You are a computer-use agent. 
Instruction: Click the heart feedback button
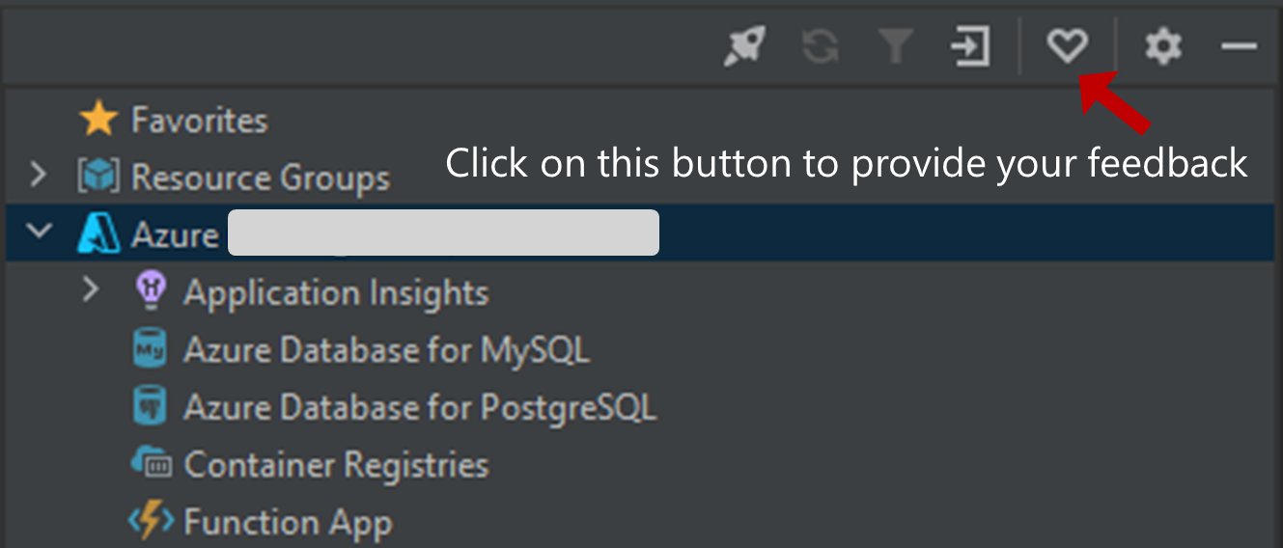click(x=1068, y=45)
